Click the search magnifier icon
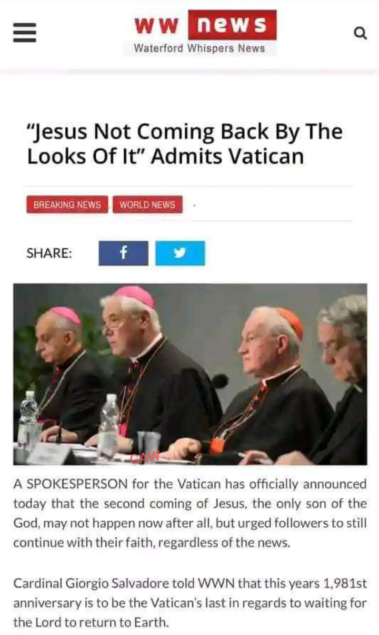This screenshot has width=379, height=635. pos(360,33)
